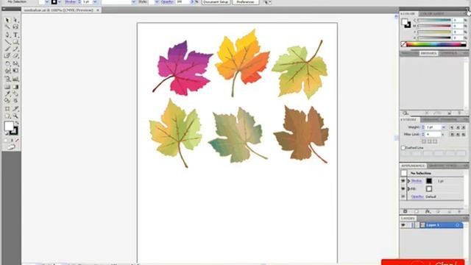The width and height of the screenshot is (471, 265).
Task: Close the open document tab
Action: pyautogui.click(x=98, y=10)
